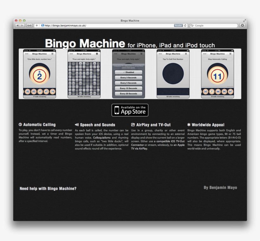The height and width of the screenshot is (241, 260).
Task: Open fifth screenshot showing ball number 11
Action: [218, 74]
